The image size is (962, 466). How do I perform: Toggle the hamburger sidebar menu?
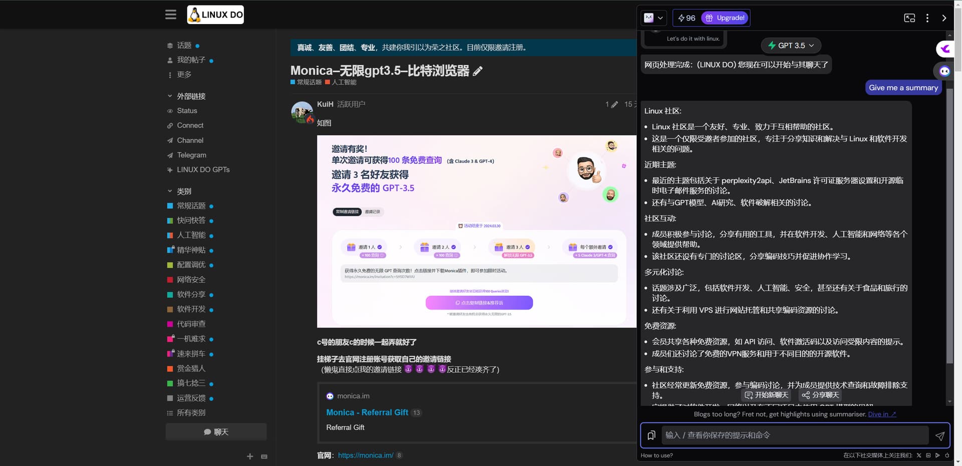[x=171, y=15]
